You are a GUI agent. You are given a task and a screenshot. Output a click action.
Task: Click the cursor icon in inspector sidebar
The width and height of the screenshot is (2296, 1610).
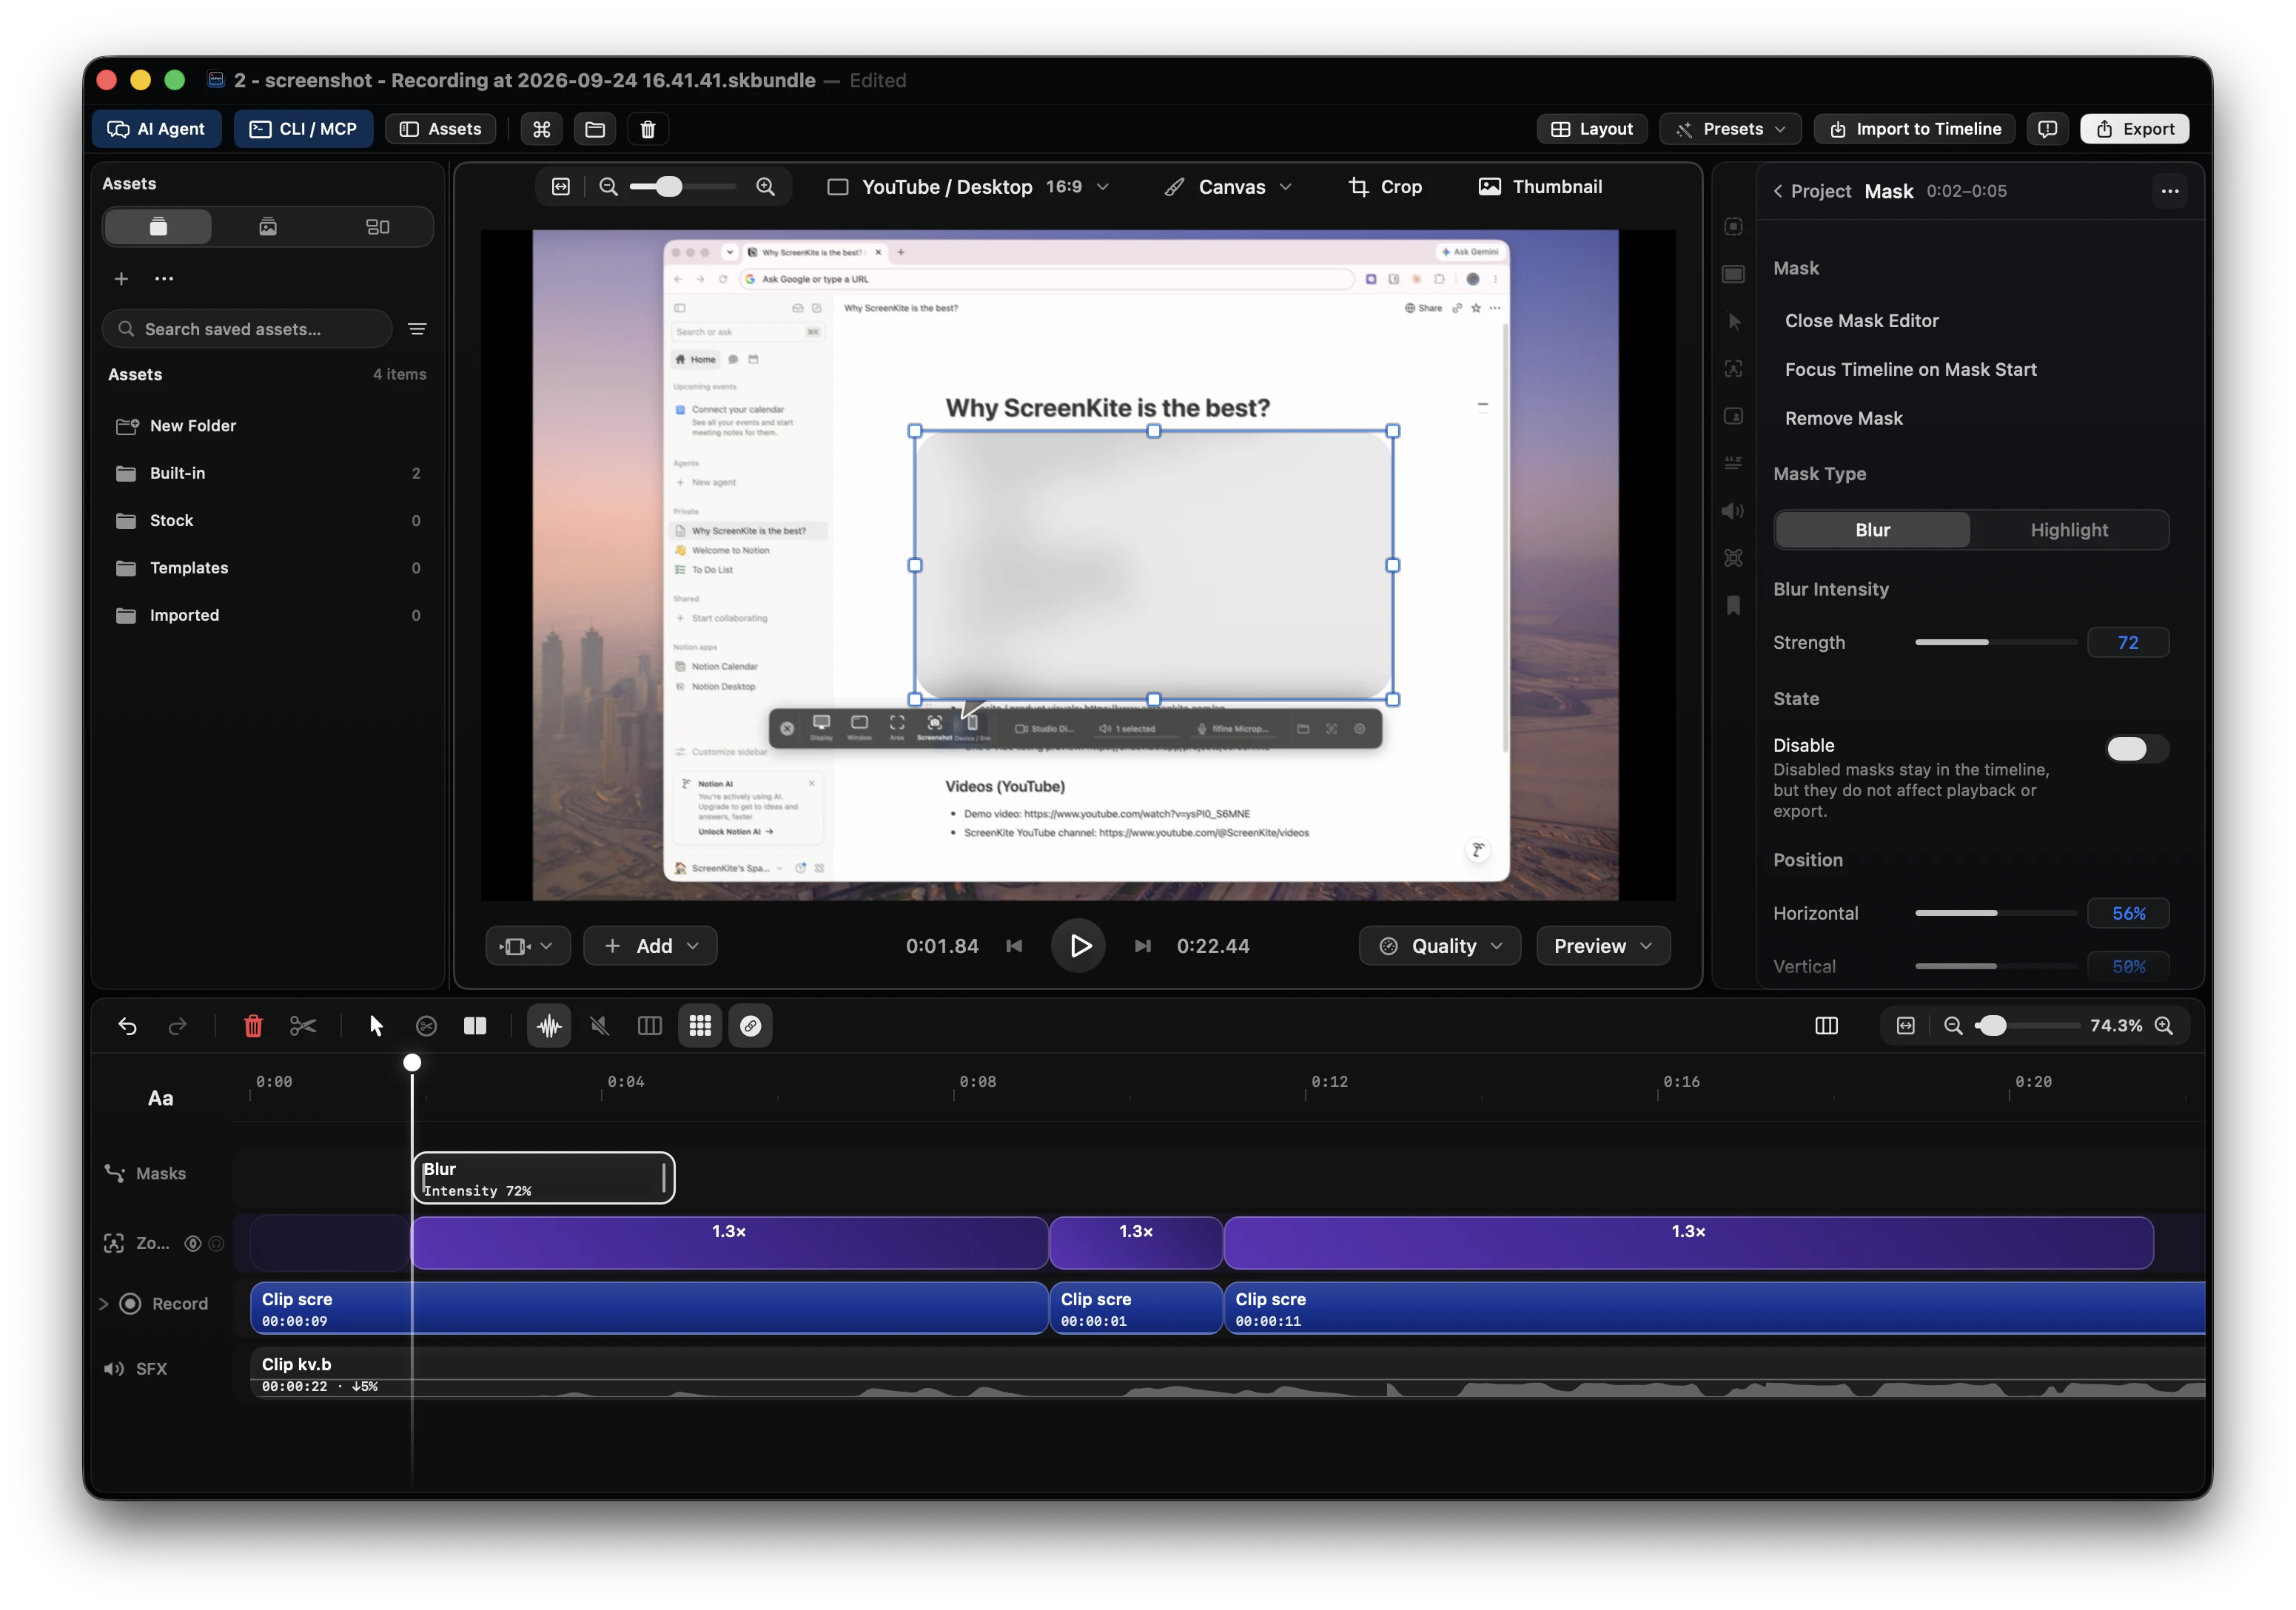[1733, 321]
